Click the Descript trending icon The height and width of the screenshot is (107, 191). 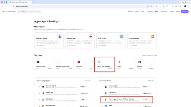(x=79, y=62)
